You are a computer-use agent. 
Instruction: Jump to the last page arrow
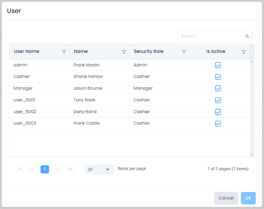click(x=70, y=169)
